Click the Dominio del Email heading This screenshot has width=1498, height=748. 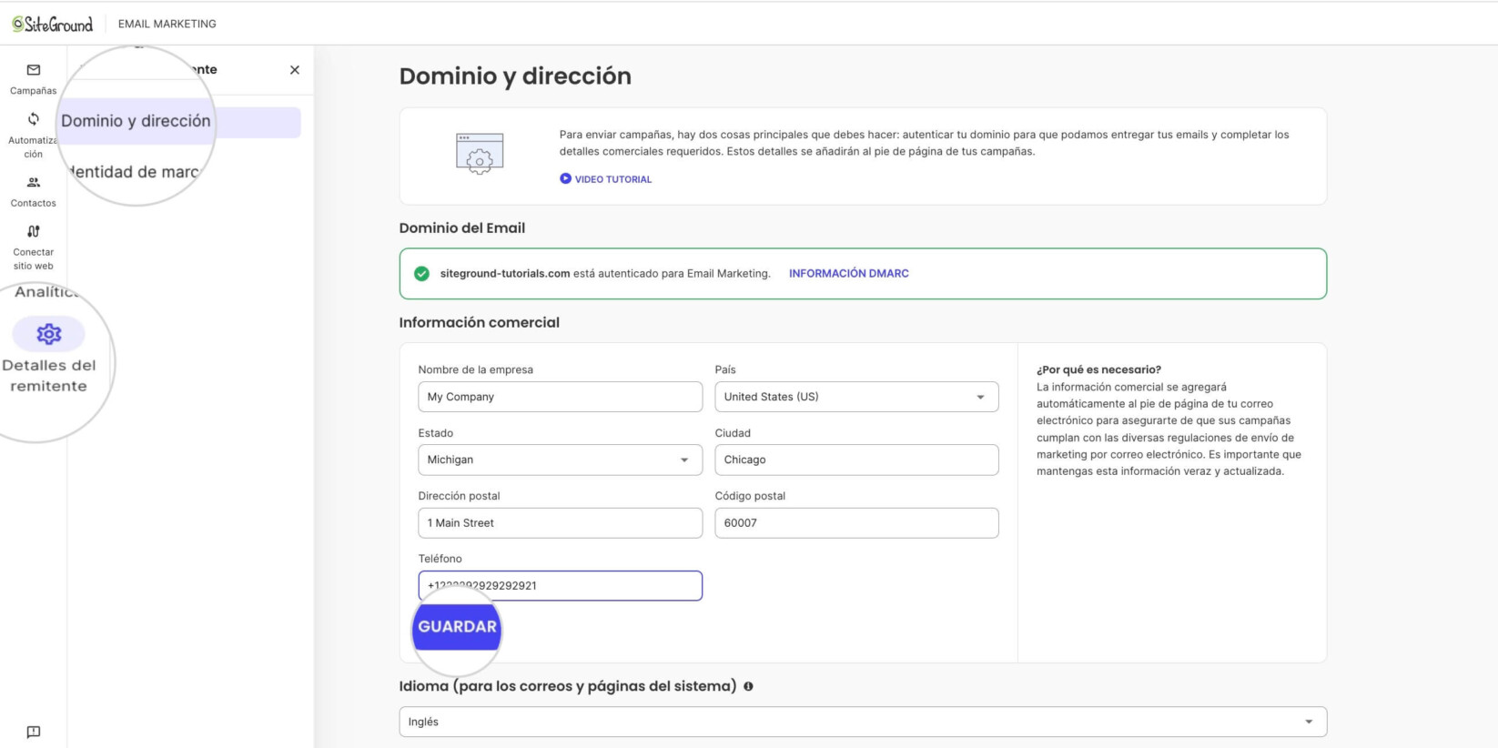[462, 227]
